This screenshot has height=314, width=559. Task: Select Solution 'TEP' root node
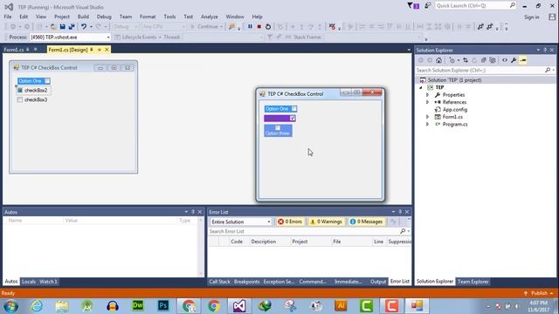tap(454, 80)
